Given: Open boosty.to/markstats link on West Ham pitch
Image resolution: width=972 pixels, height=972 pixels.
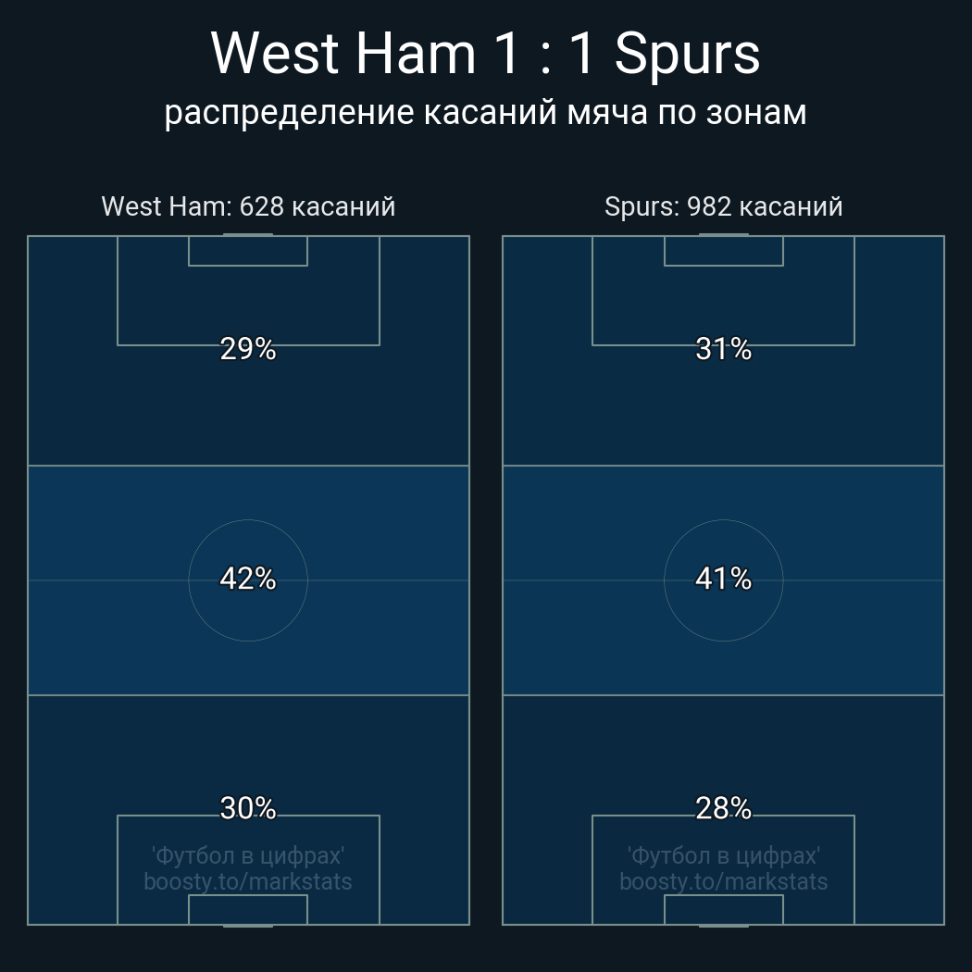Looking at the screenshot, I should 248,881.
